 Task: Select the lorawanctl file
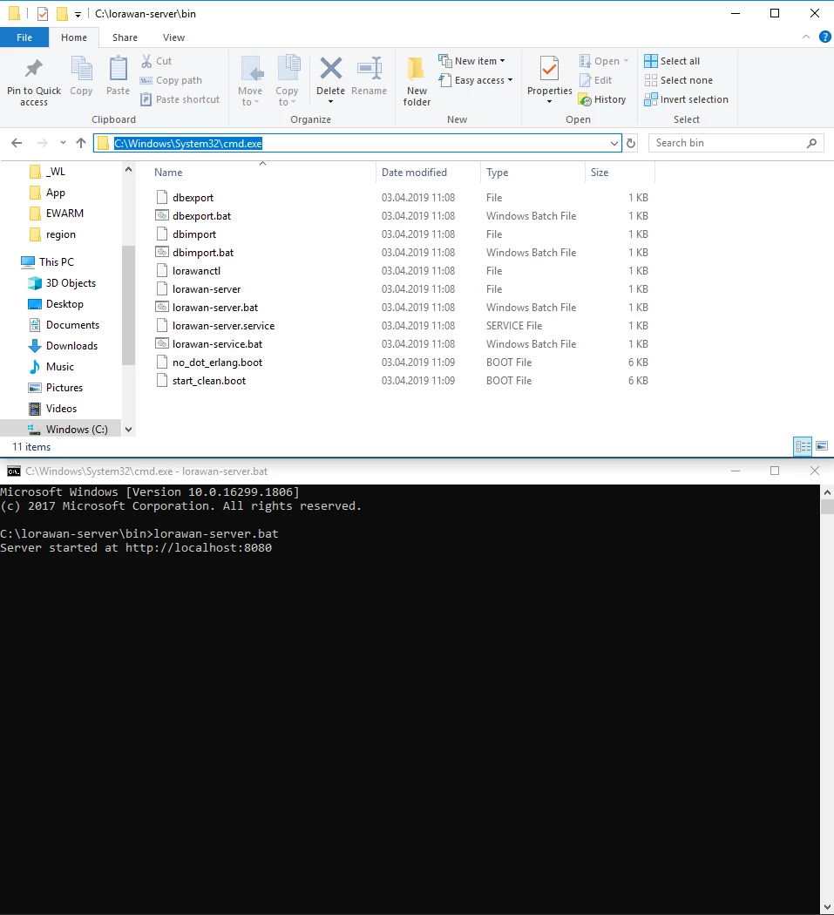(196, 271)
